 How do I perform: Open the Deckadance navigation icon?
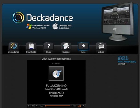click(x=14, y=46)
